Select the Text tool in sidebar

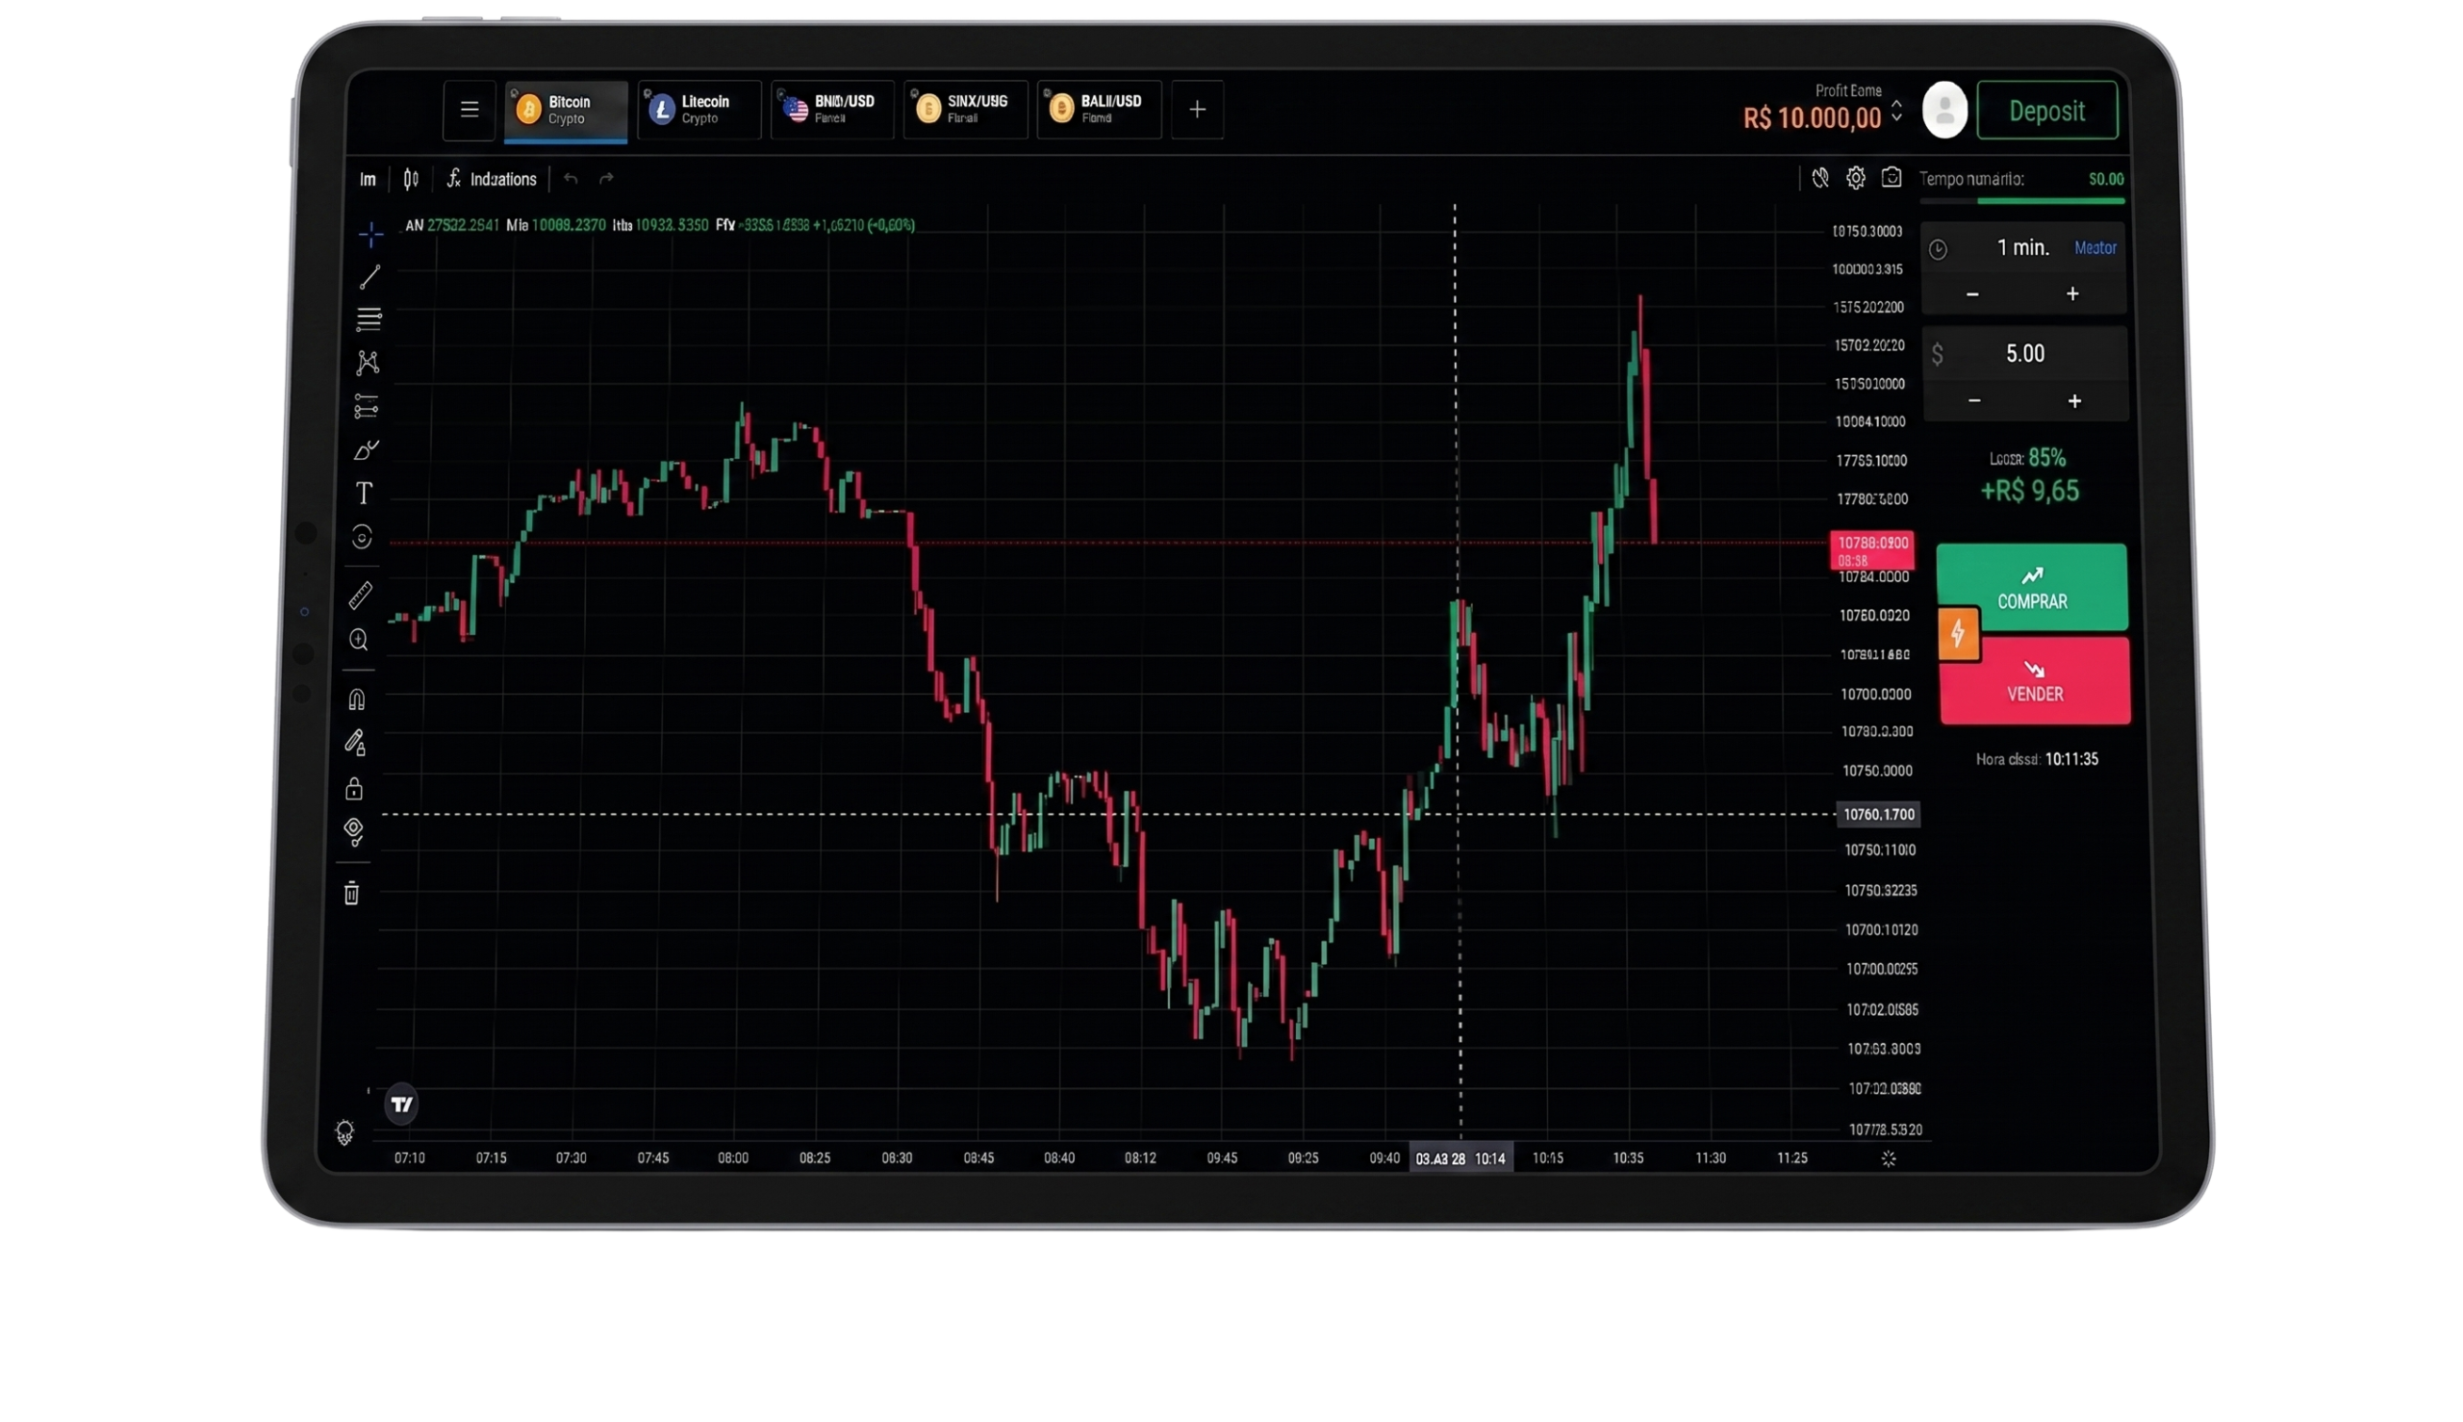click(x=365, y=494)
